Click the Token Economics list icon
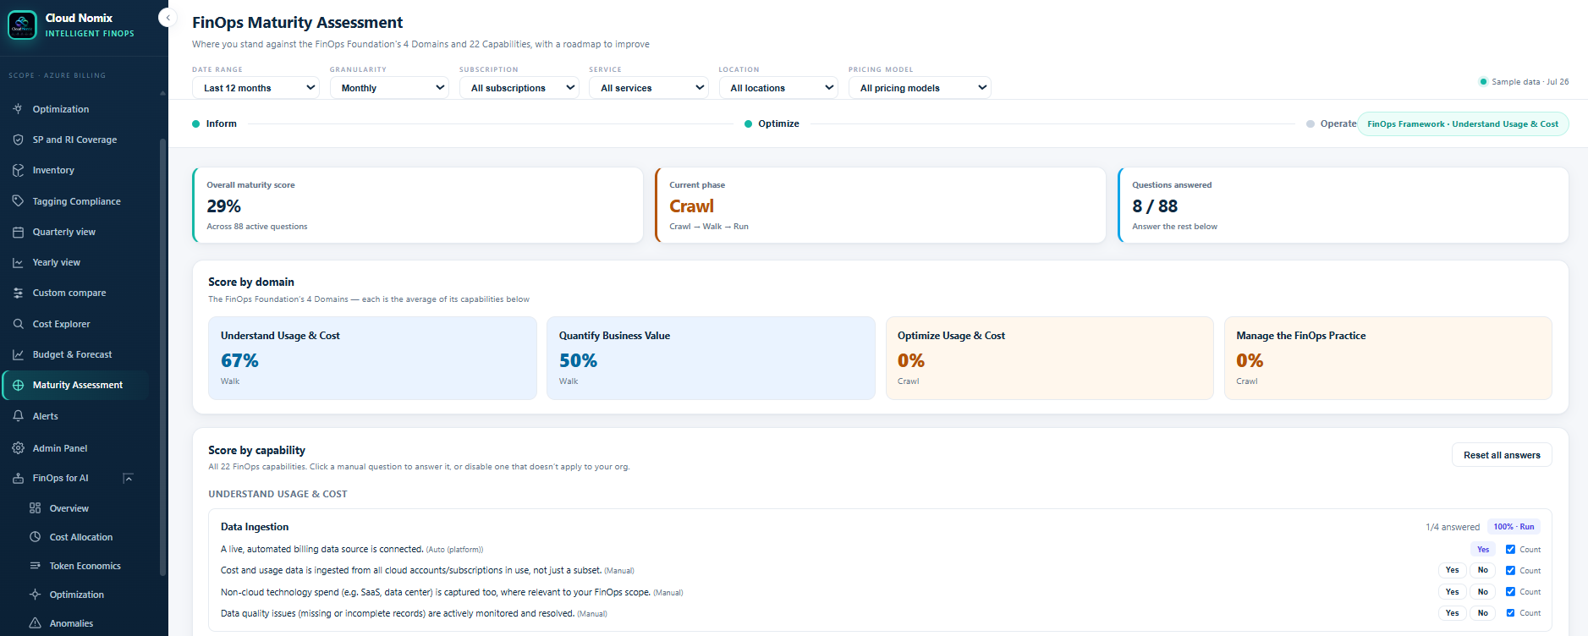This screenshot has height=636, width=1588. 35,566
